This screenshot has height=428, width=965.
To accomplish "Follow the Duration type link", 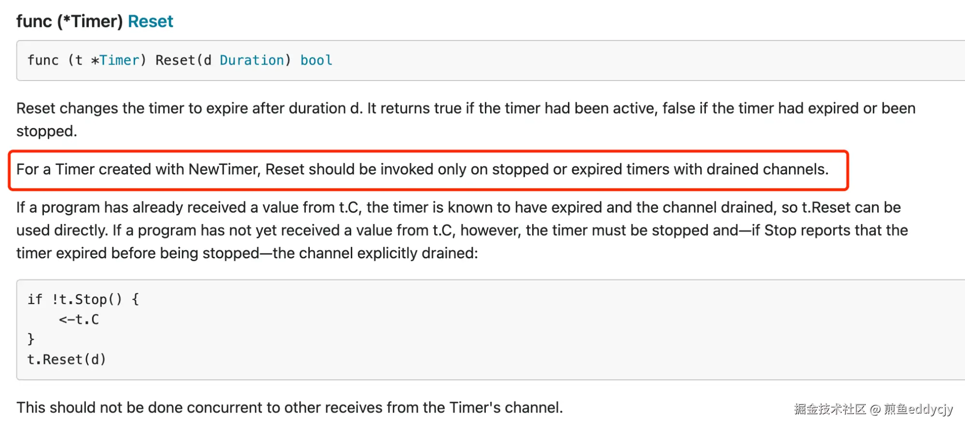I will point(252,60).
